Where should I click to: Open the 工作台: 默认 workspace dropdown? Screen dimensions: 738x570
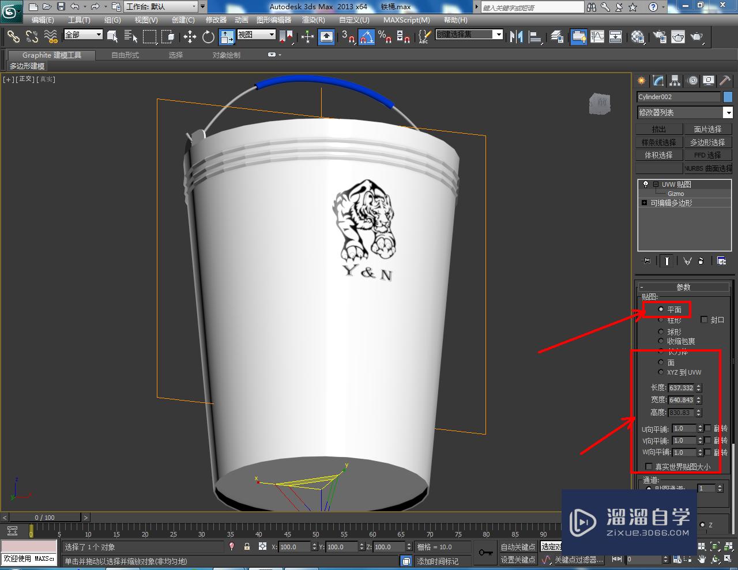point(161,7)
